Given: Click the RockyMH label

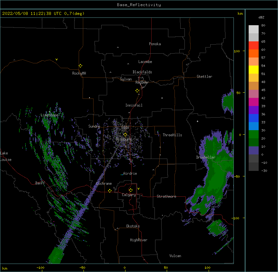Looking at the screenshot, I should [x=79, y=73].
